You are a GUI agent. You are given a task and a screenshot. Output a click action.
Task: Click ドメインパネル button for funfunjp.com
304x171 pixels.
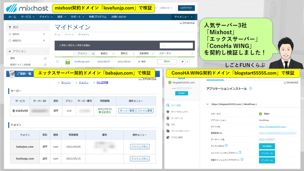click(x=140, y=159)
